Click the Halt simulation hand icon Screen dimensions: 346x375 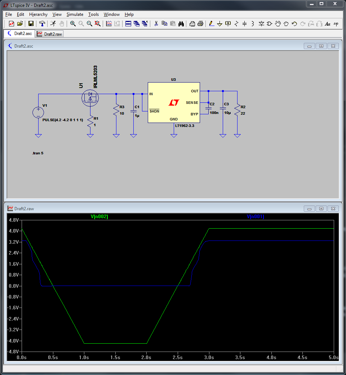[62, 23]
